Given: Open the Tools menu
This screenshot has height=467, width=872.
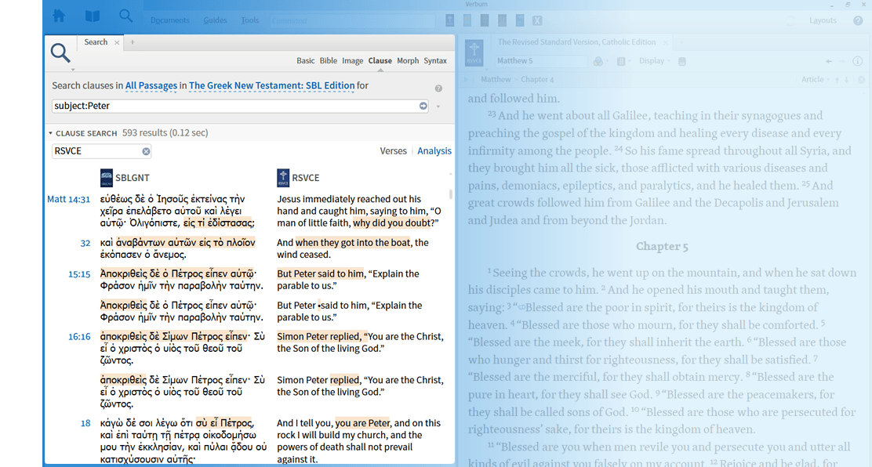Looking at the screenshot, I should [x=249, y=20].
